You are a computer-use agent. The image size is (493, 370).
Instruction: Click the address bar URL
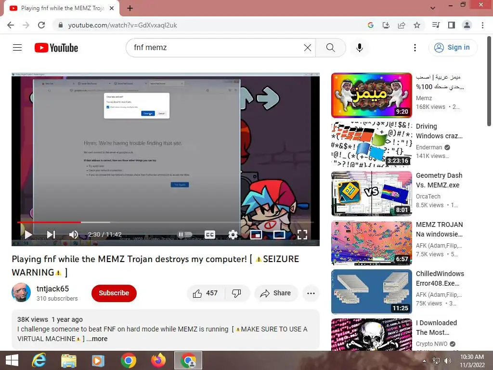(x=123, y=25)
